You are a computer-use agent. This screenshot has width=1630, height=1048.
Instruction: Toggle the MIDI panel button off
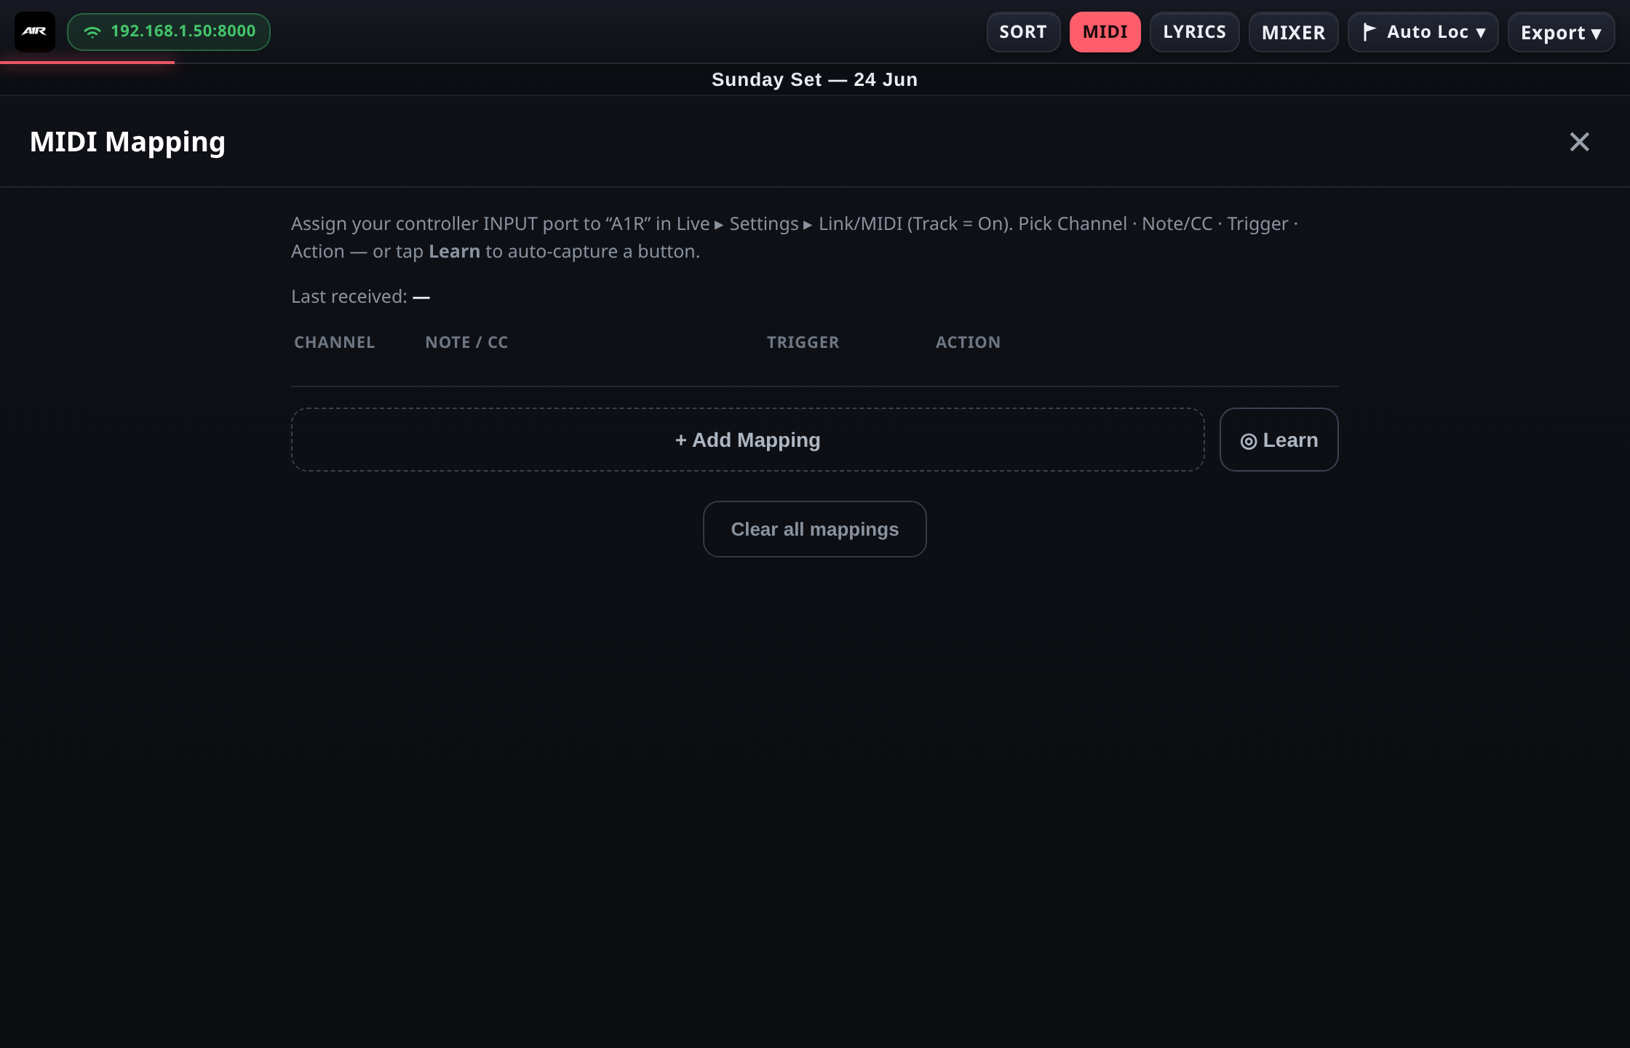[1105, 31]
